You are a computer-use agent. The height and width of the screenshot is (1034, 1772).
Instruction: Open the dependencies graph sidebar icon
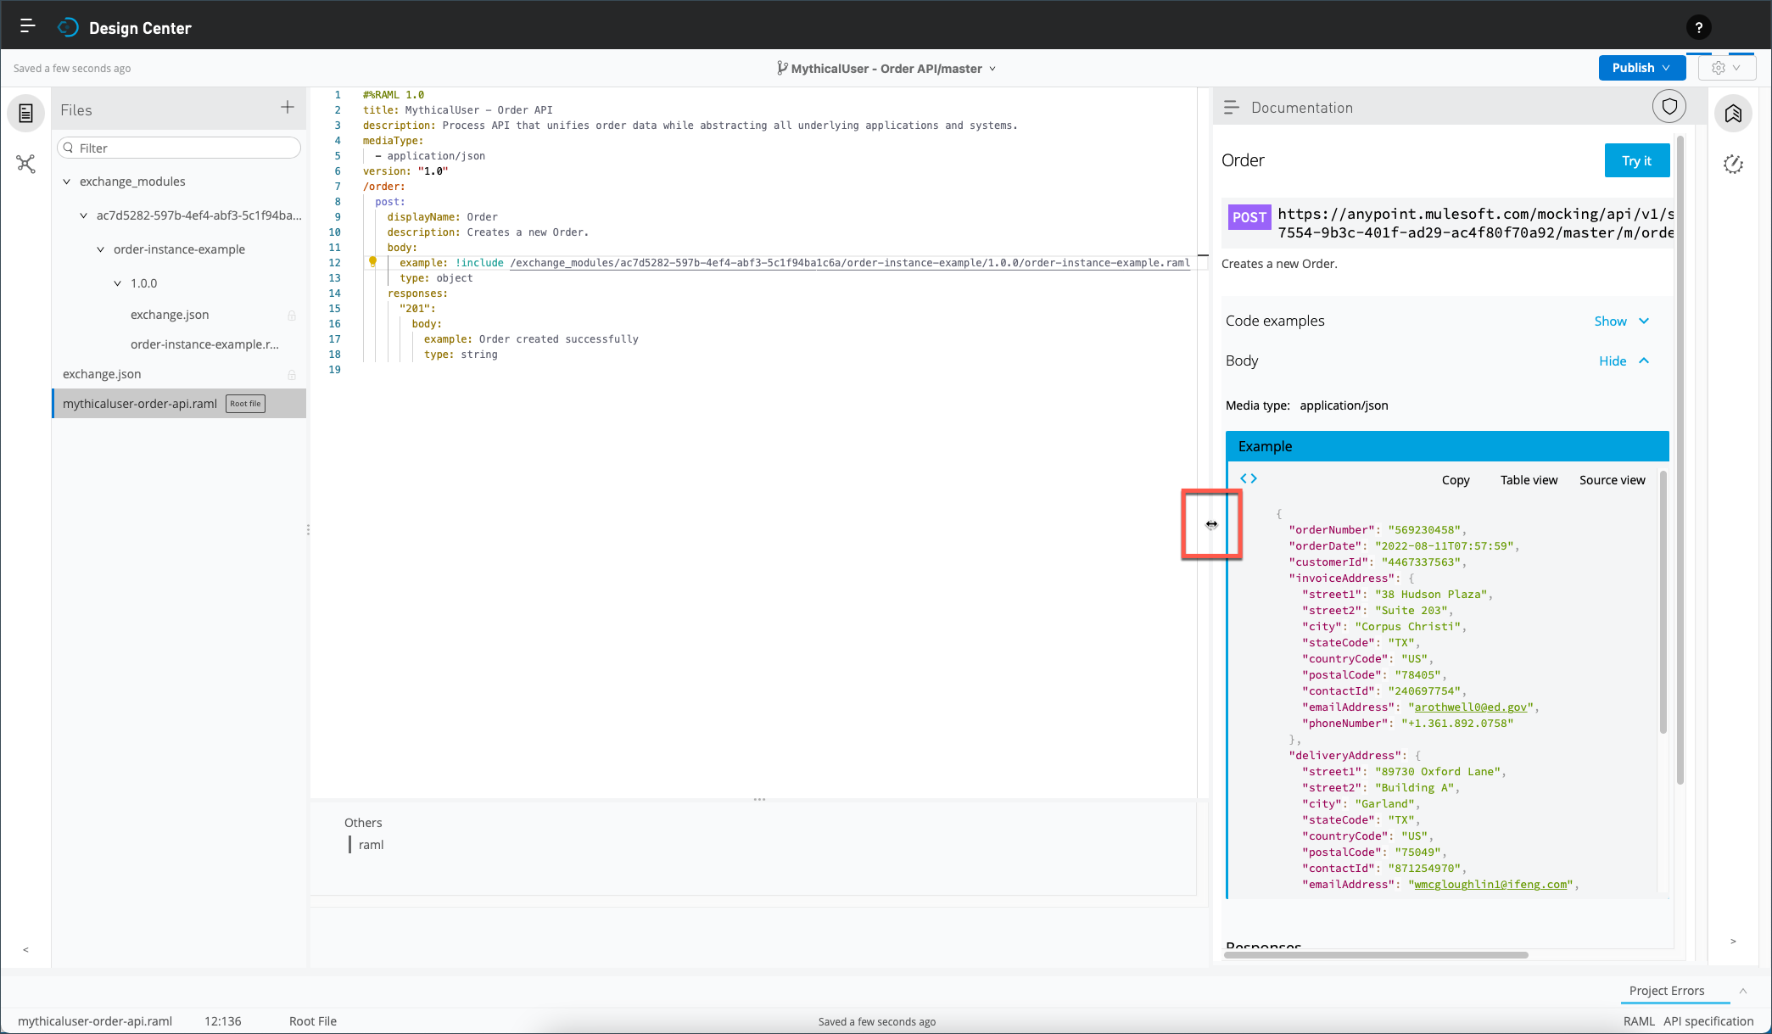click(x=26, y=164)
